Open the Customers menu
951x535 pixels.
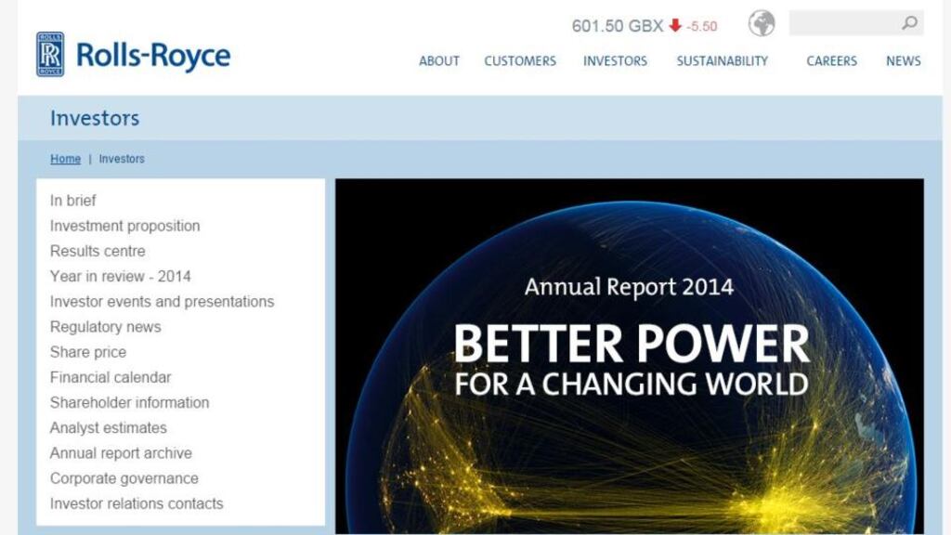(x=520, y=61)
